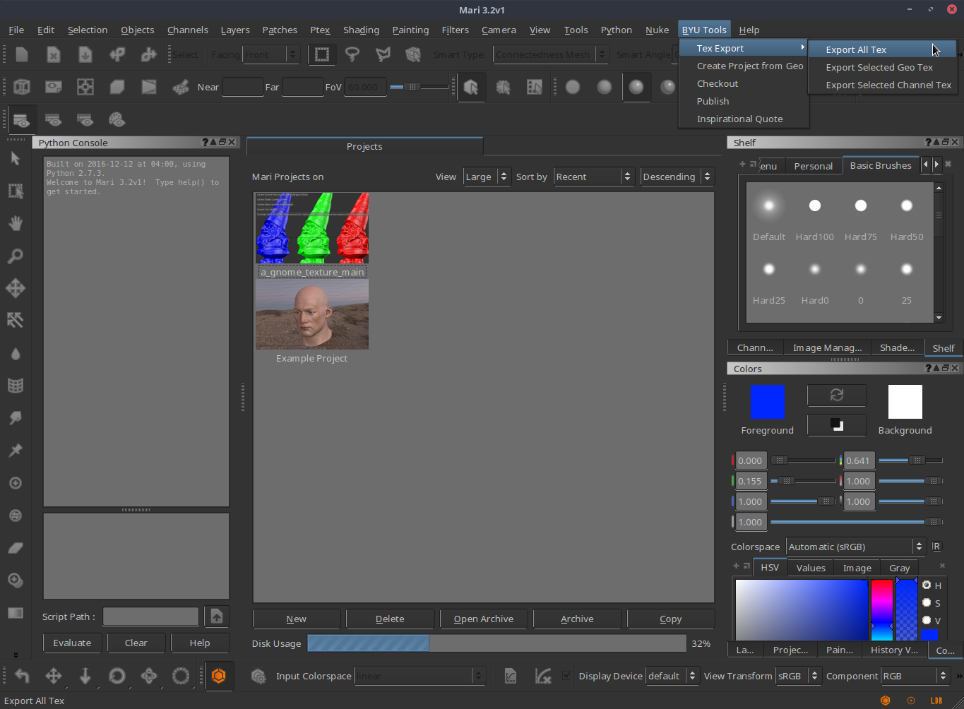Pick the Transform move-arrows tool in left toolbox
This screenshot has width=964, height=709.
click(16, 288)
